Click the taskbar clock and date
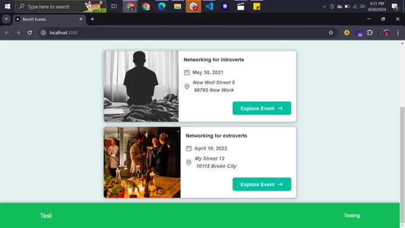 [377, 7]
